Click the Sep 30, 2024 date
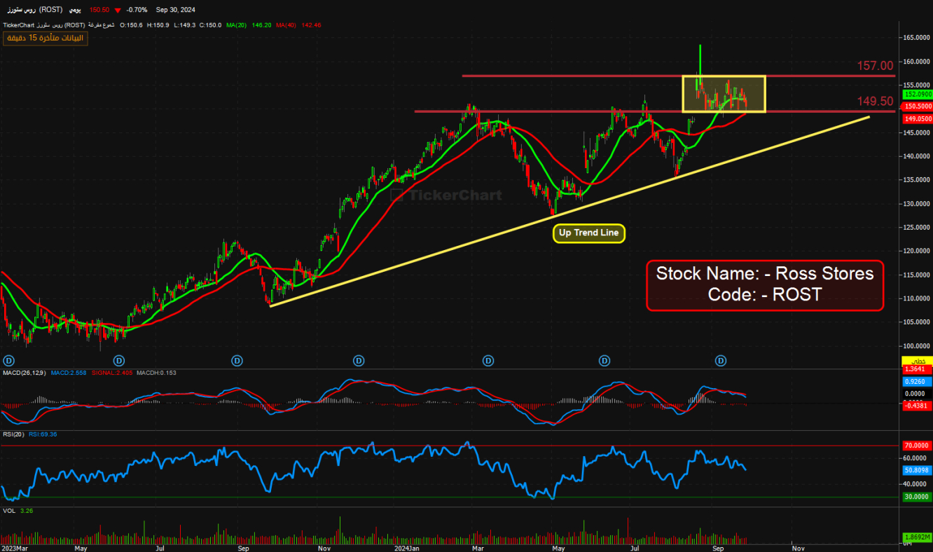933x552 pixels. (x=177, y=10)
